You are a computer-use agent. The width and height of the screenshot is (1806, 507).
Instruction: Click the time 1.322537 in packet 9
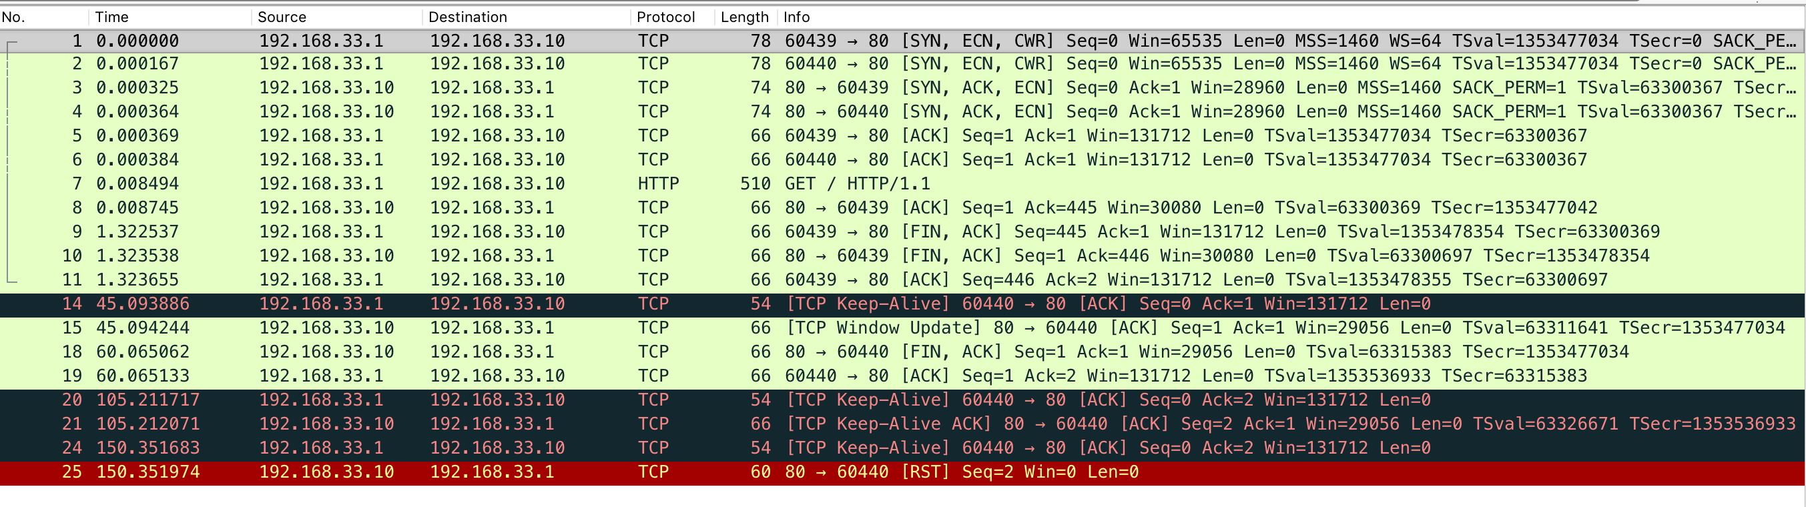tap(137, 231)
